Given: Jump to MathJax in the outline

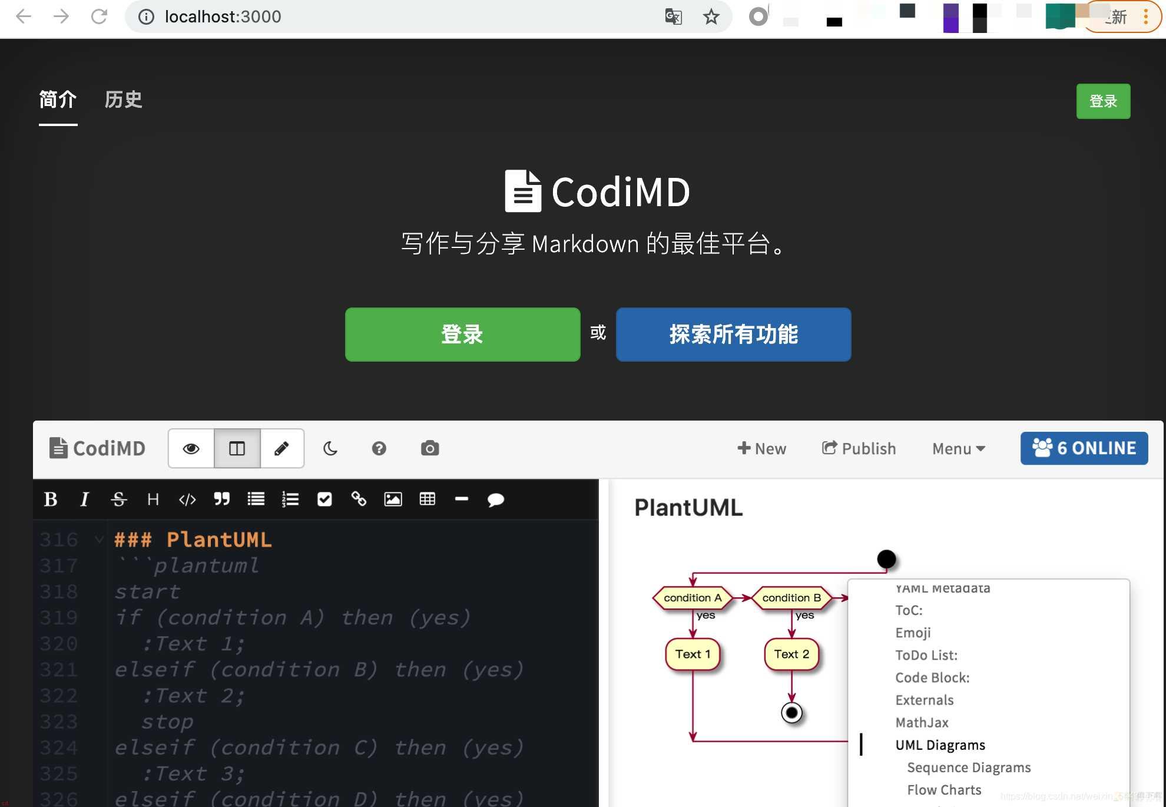Looking at the screenshot, I should tap(922, 722).
